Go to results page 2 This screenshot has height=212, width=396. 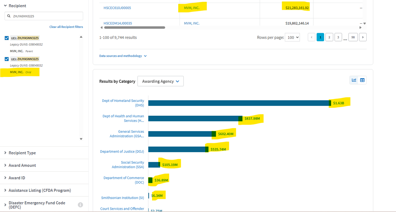coord(329,37)
